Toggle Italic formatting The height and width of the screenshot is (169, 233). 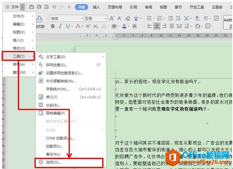[x=60, y=26]
